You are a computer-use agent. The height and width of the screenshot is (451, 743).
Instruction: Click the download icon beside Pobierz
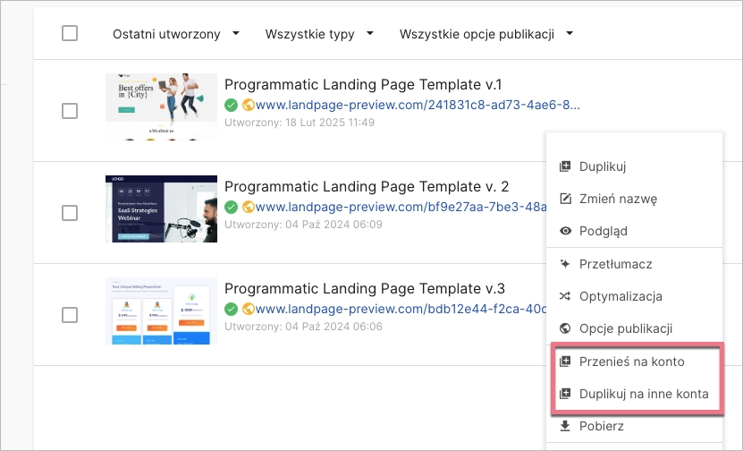(564, 426)
